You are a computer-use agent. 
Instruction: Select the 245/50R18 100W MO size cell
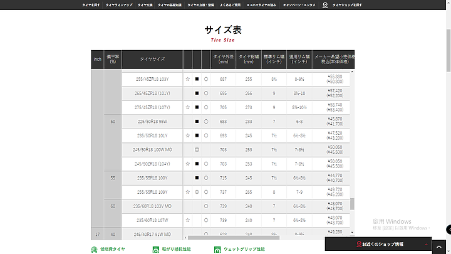(x=152, y=149)
